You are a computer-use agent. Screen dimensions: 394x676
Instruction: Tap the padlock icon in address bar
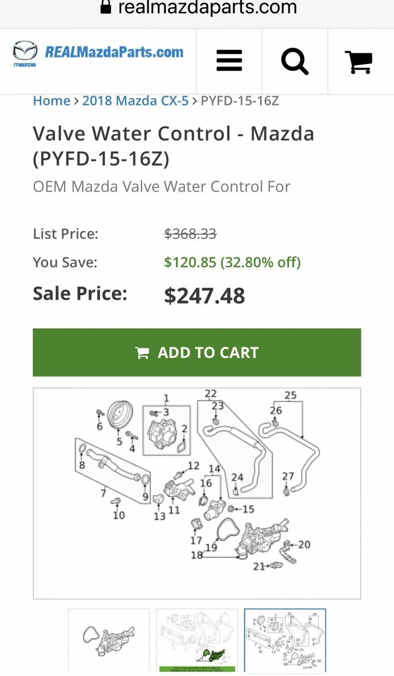point(105,7)
